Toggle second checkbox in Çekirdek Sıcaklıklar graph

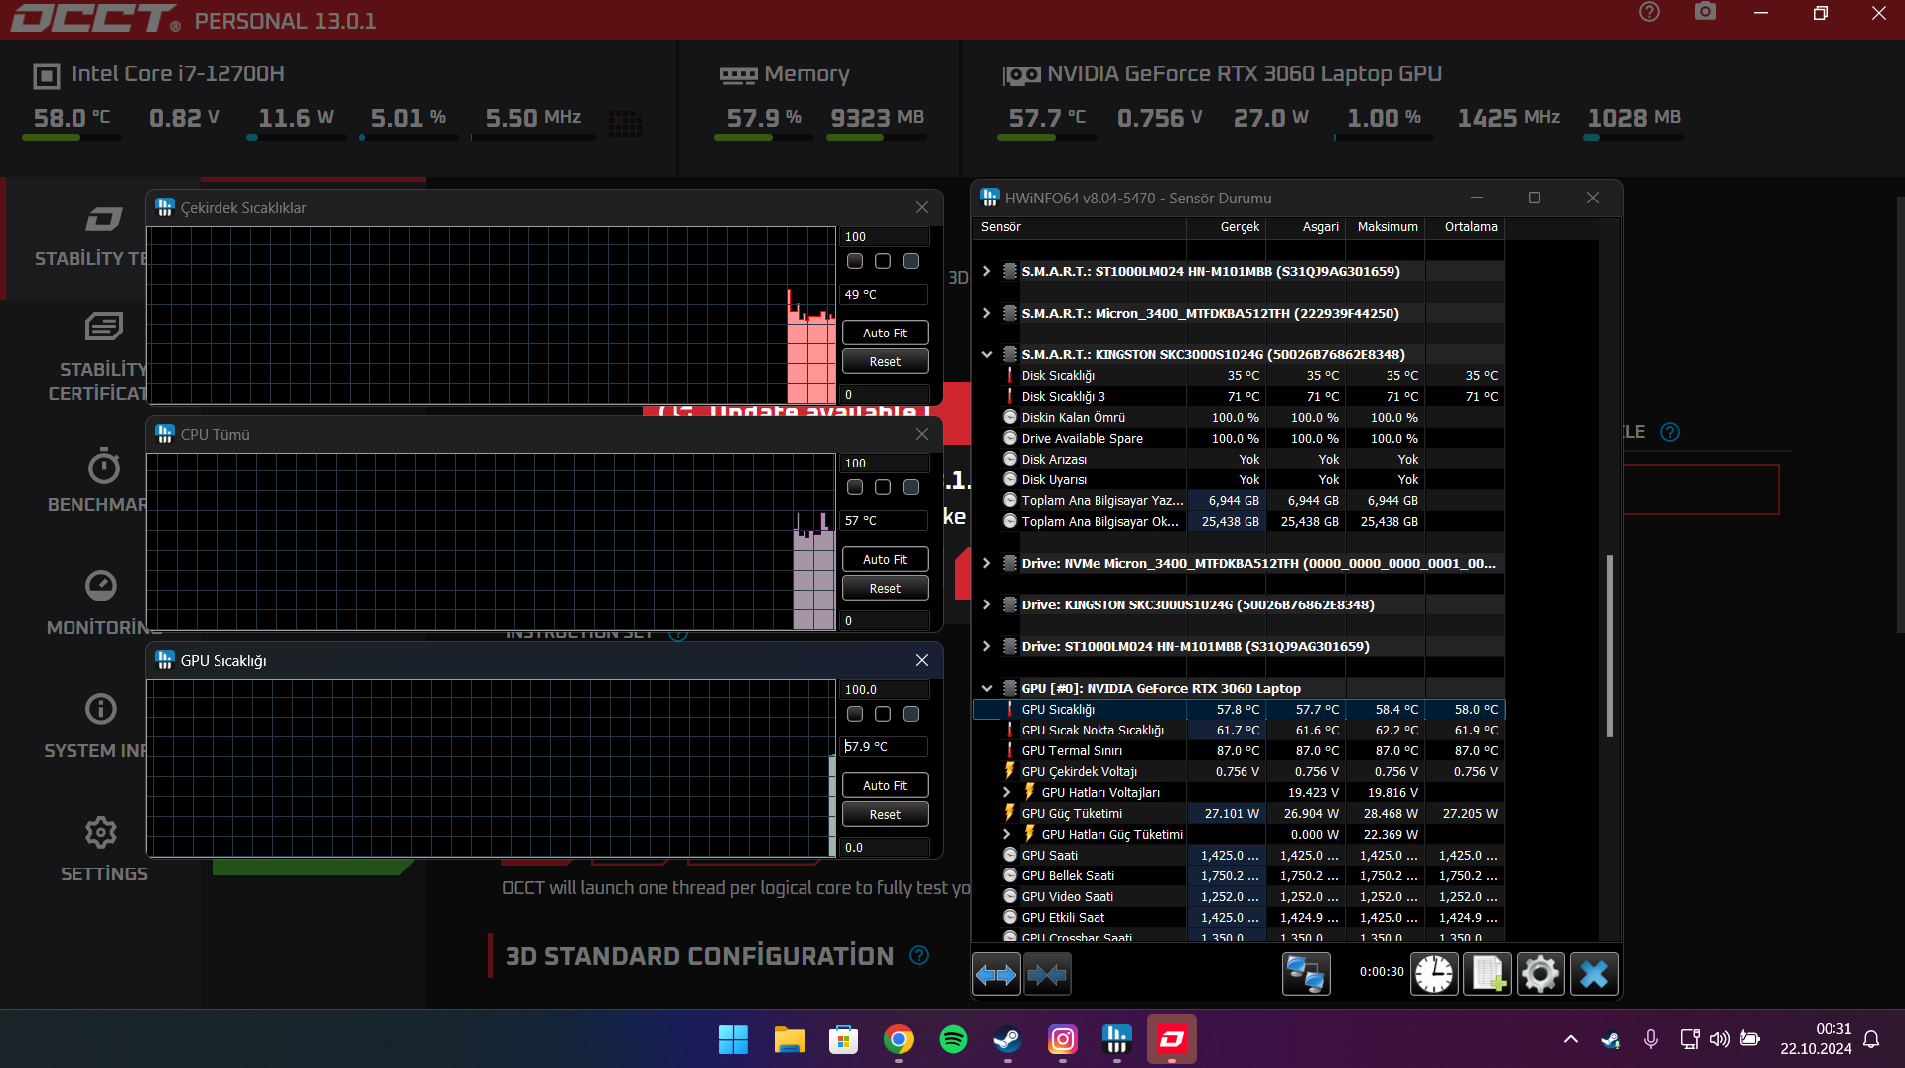tap(883, 261)
